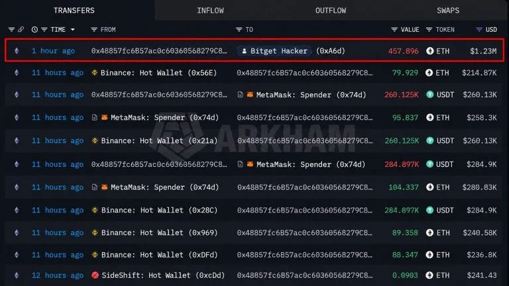This screenshot has height=286, width=509.
Task: Open the chain filter icon at far left of header
Action: coord(11,30)
